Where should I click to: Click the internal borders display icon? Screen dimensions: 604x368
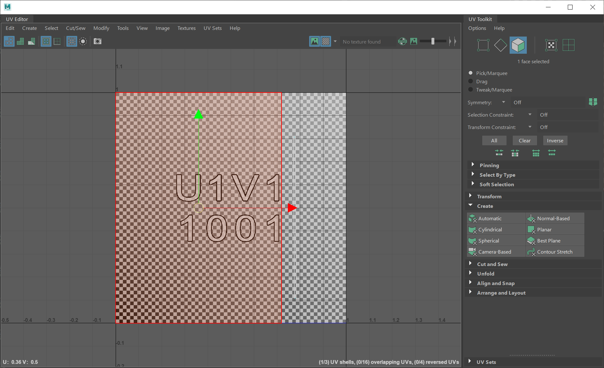[x=57, y=41]
